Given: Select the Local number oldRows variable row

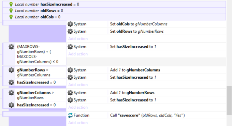Looking at the screenshot, I should tap(114, 11).
